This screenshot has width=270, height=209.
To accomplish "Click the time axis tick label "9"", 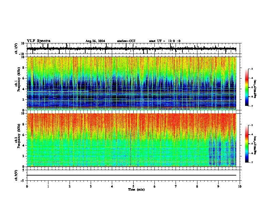I will [218, 186].
